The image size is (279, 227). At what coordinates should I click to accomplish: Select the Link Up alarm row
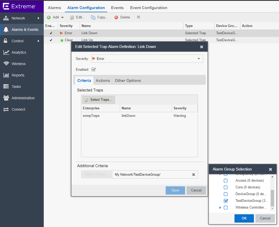112,40
